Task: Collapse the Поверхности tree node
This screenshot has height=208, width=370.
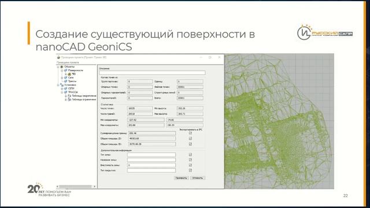Action: (62, 70)
